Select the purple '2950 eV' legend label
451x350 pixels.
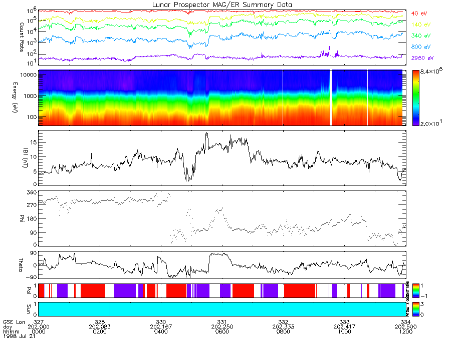click(422, 58)
